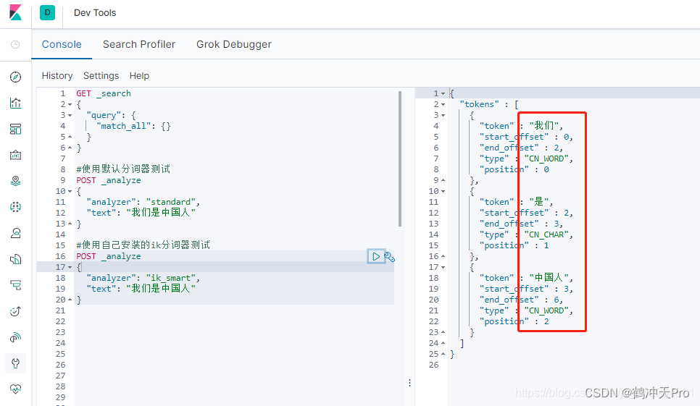Open SIEM from the sidebar

pyautogui.click(x=16, y=337)
